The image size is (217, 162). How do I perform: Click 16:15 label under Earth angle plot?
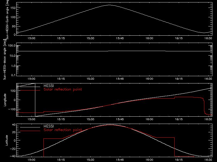click(x=179, y=38)
